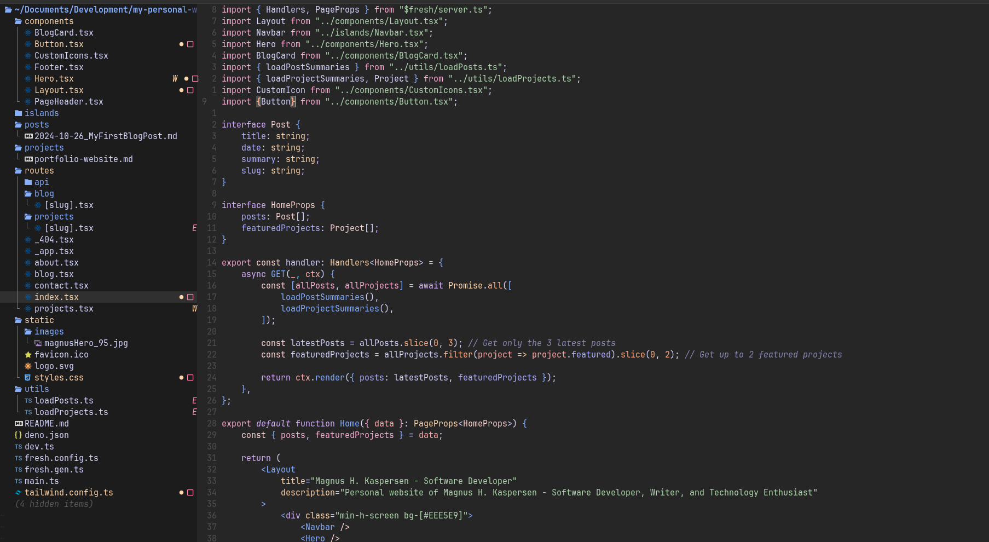Click the braces icon beside deno.json
989x542 pixels.
(x=18, y=435)
